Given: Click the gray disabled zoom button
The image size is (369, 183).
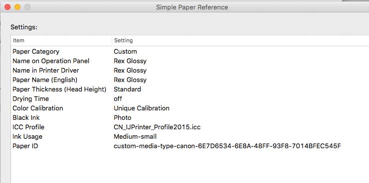Looking at the screenshot, I should tap(27, 7).
